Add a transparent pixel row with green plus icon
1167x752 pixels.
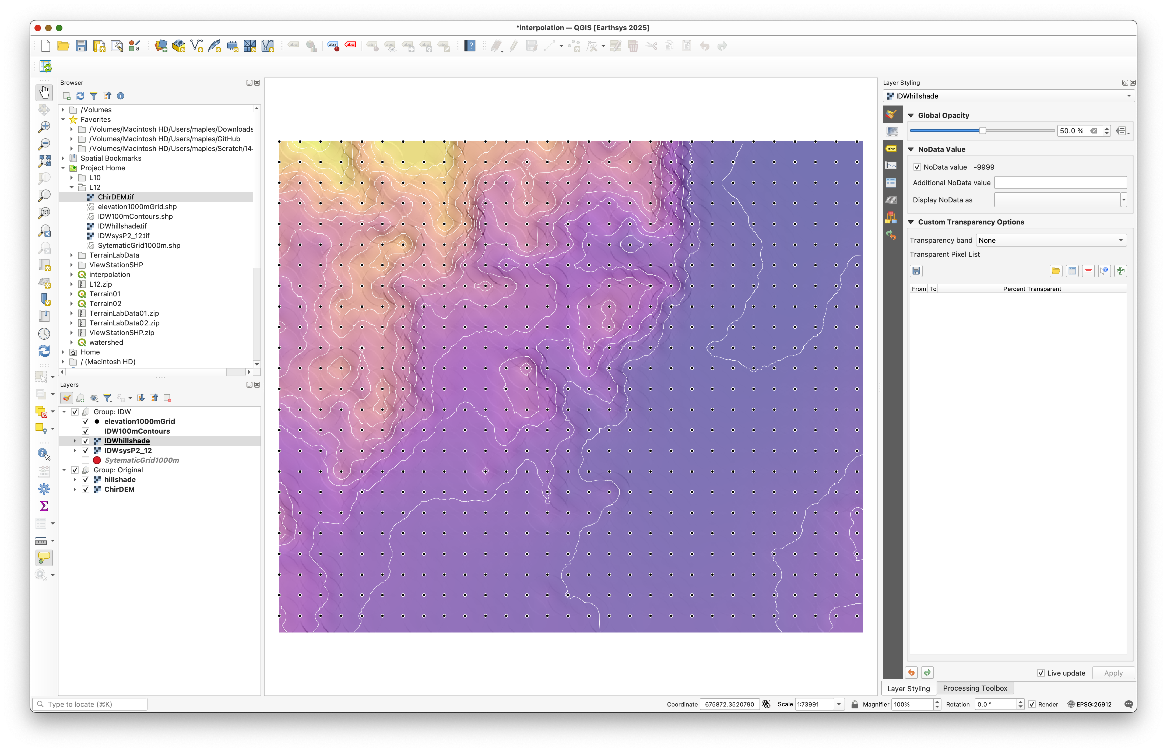1121,271
